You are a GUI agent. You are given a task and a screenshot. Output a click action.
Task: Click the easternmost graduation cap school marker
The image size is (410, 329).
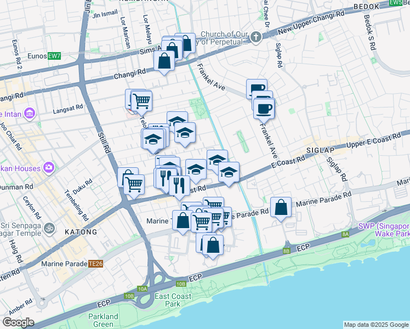point(229,173)
